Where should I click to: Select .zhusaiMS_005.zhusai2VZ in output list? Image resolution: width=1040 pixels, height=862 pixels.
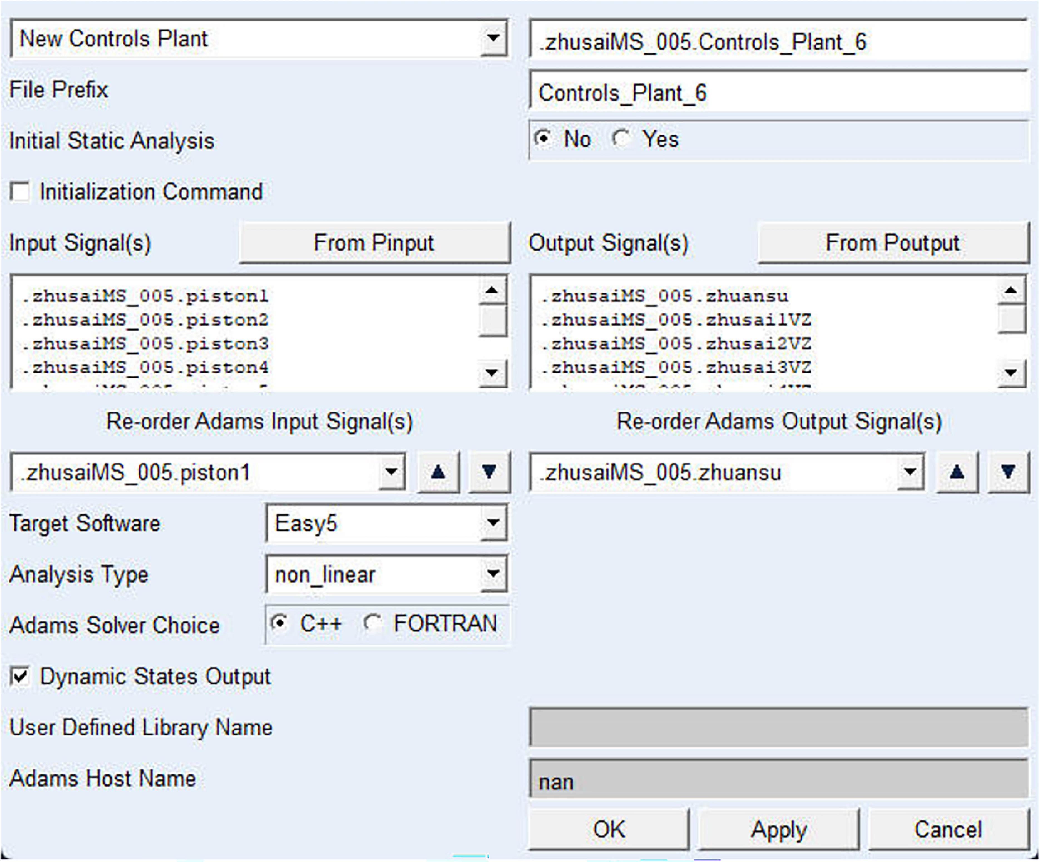click(676, 344)
